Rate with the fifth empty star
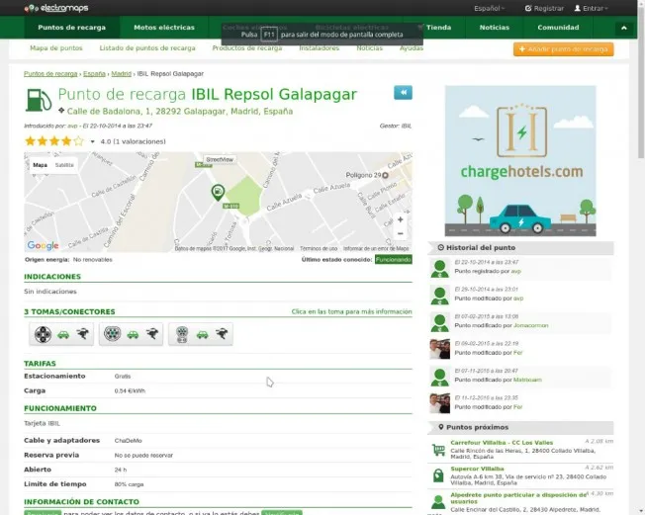 coord(78,141)
